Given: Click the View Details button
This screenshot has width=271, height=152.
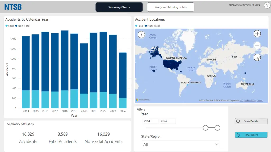Looking at the screenshot, I should (x=251, y=121).
